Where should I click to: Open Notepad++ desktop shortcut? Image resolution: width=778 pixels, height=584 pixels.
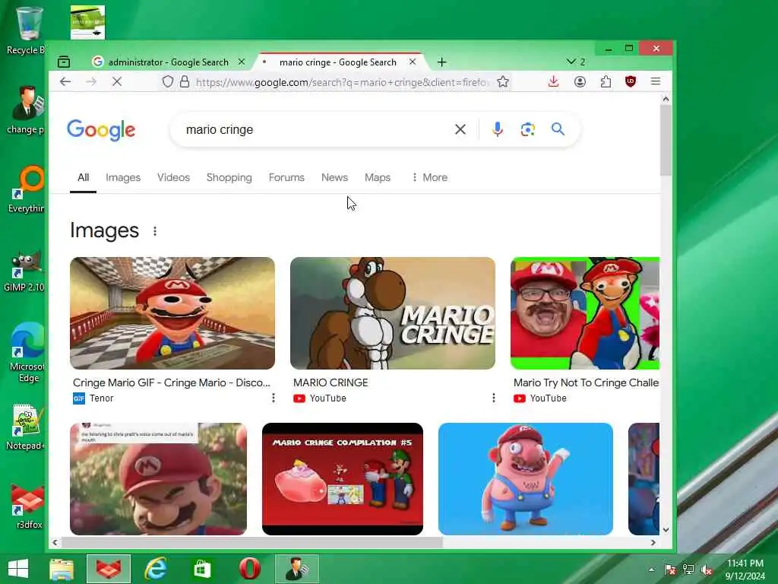pyautogui.click(x=25, y=427)
